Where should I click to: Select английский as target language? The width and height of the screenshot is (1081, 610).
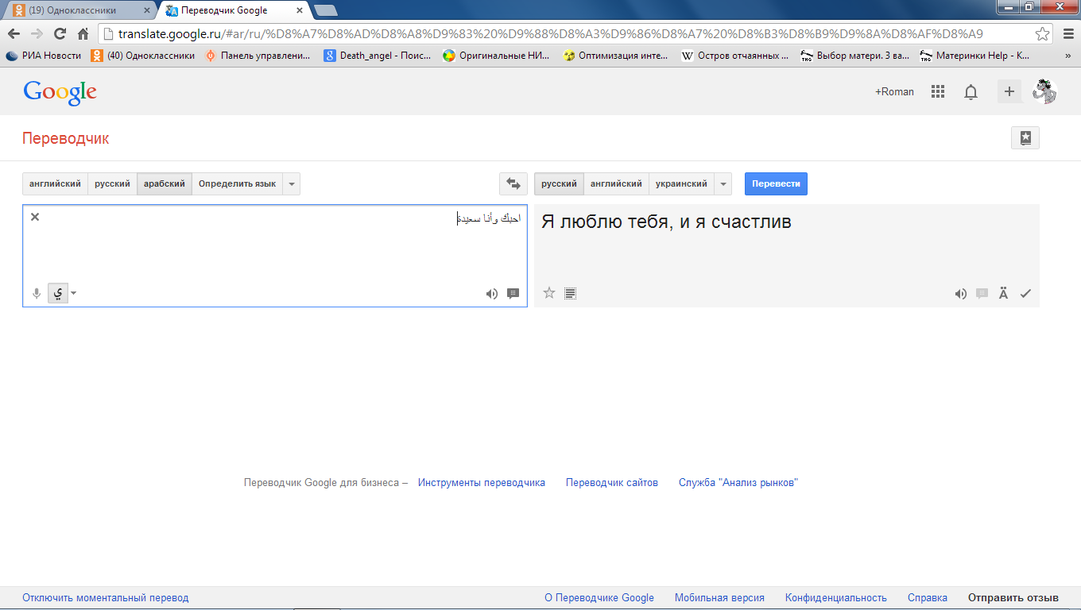pos(616,183)
